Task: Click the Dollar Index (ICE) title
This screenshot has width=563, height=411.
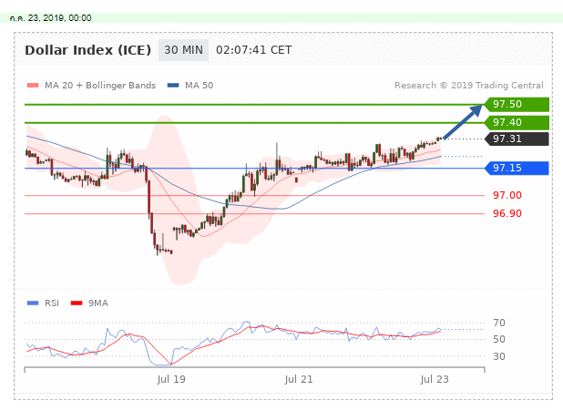Action: [88, 50]
